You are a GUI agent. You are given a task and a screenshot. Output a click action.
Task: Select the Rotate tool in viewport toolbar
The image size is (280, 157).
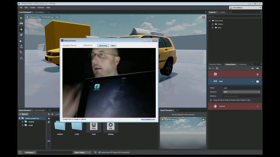[x=21, y=35]
